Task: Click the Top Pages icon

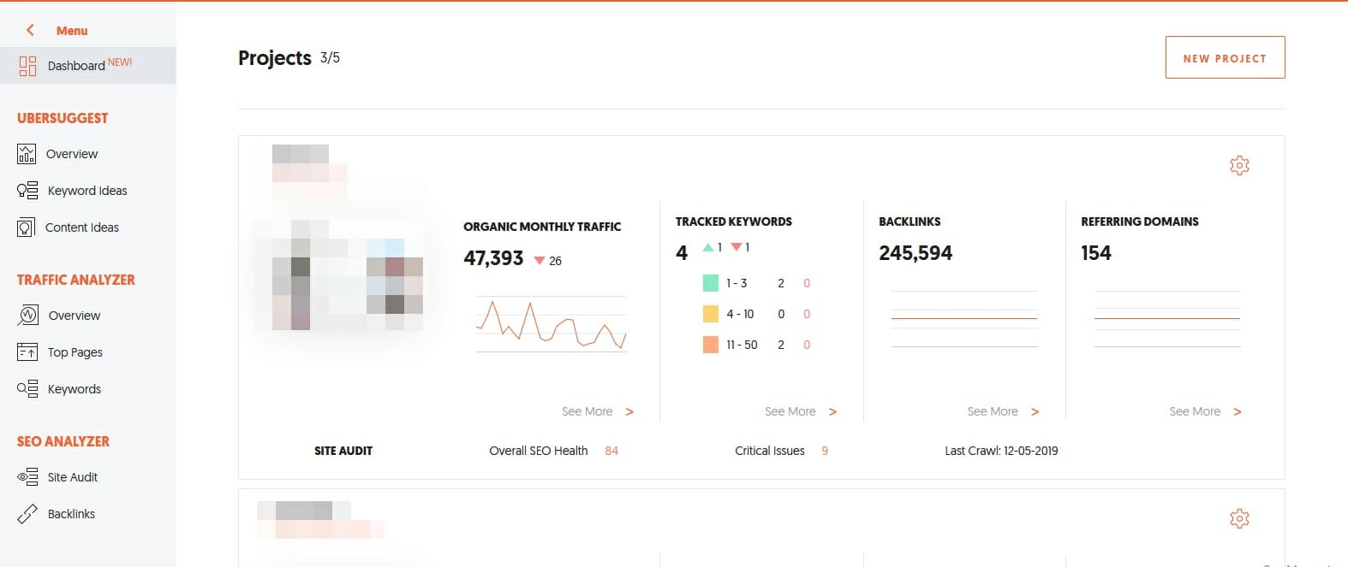Action: point(27,352)
